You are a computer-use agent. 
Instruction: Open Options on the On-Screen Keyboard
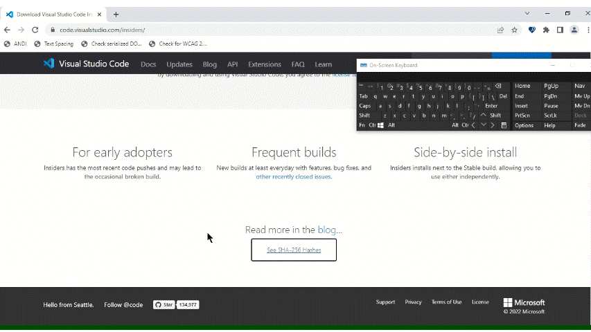(x=524, y=125)
